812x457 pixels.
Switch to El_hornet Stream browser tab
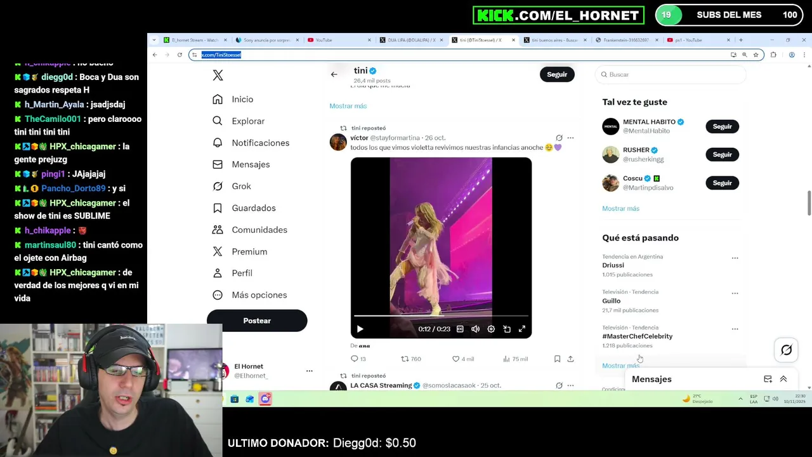click(193, 40)
